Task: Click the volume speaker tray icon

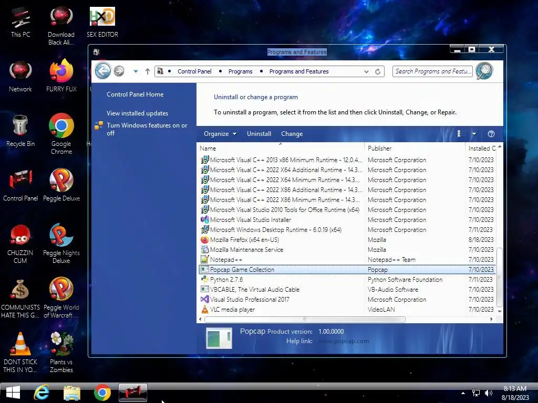Action: (489, 393)
